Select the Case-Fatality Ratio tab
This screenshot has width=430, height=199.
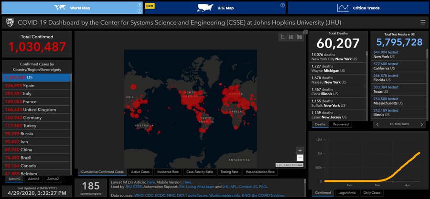[x=199, y=172]
